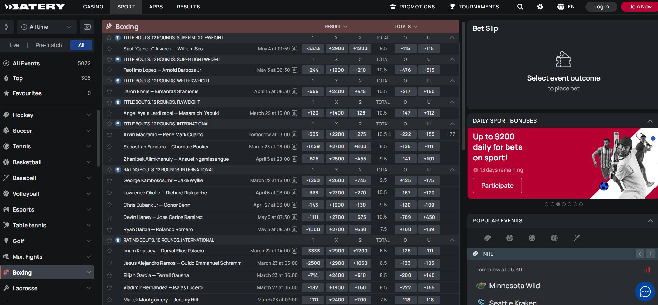Click the total stepper for Magramo bout
Image resolution: width=658 pixels, height=305 pixels.
390,134
